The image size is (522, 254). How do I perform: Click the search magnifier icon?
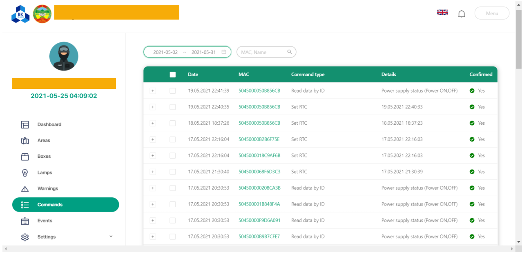(x=290, y=52)
